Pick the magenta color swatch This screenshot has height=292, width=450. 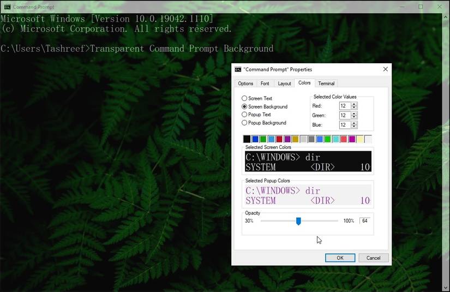(x=352, y=139)
